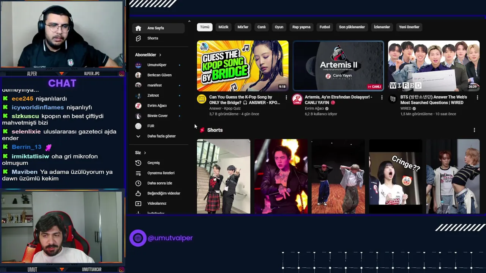Click chat username Berrin_13
Image resolution: width=486 pixels, height=273 pixels.
click(27, 147)
